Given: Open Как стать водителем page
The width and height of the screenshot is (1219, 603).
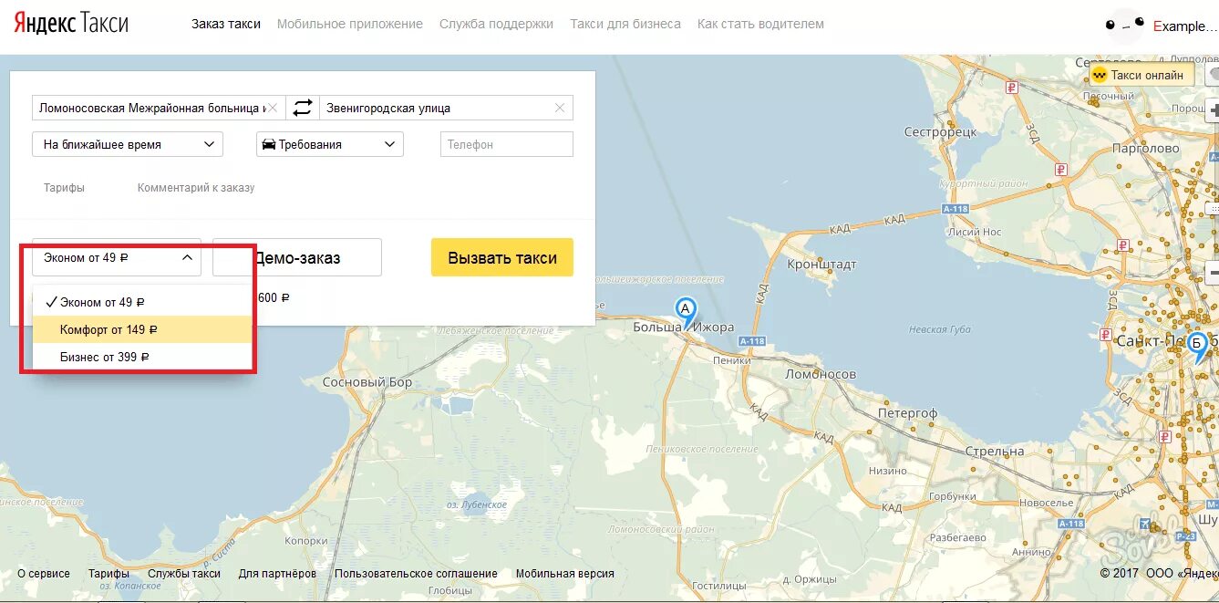Looking at the screenshot, I should pyautogui.click(x=760, y=24).
